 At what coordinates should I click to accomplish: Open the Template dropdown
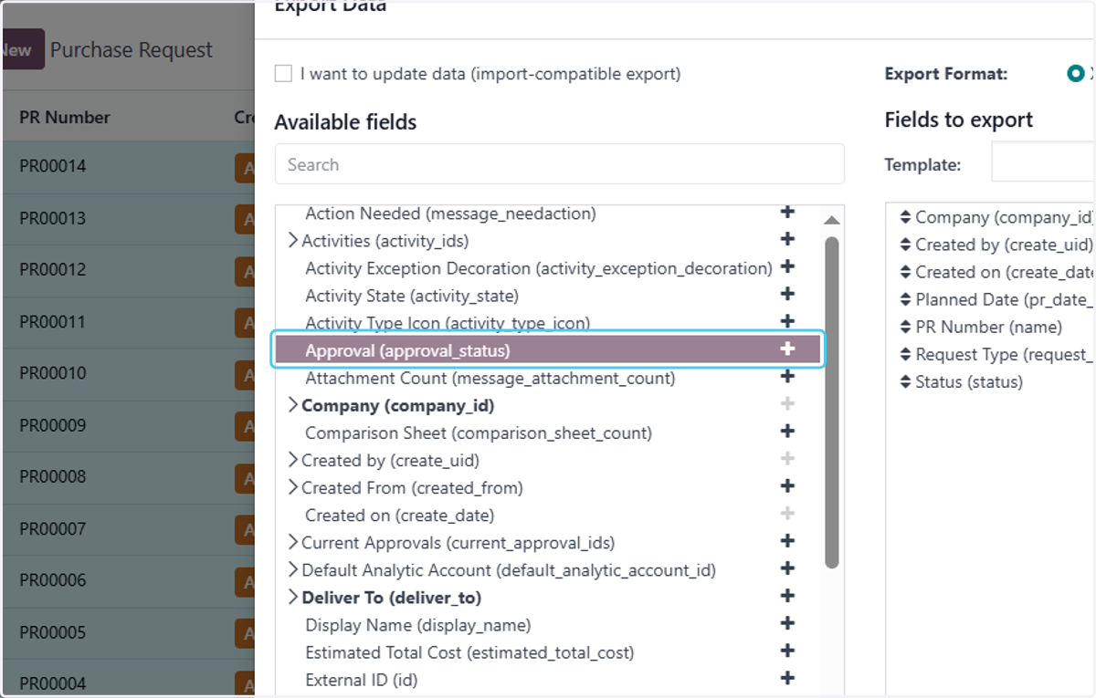click(x=1043, y=162)
